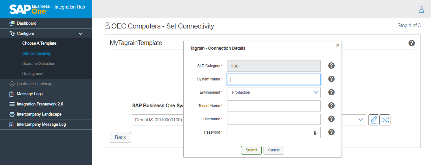The width and height of the screenshot is (431, 165).
Task: Click the Tenant Name input field
Action: [274, 106]
